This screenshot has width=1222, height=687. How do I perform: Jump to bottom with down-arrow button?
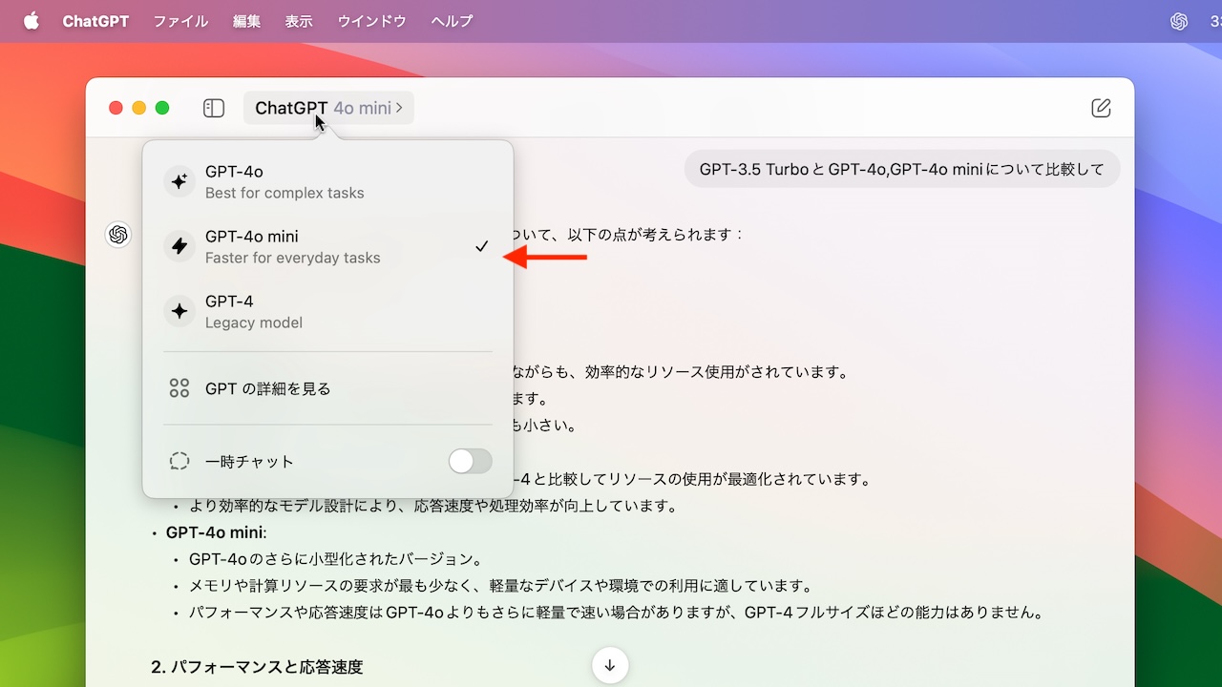(610, 665)
